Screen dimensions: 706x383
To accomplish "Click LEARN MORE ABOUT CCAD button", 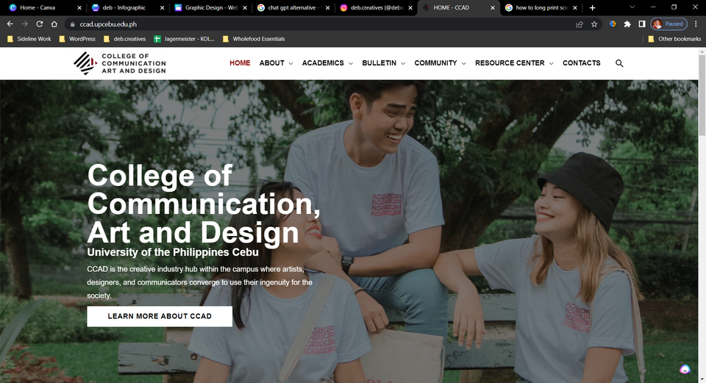I will click(160, 316).
